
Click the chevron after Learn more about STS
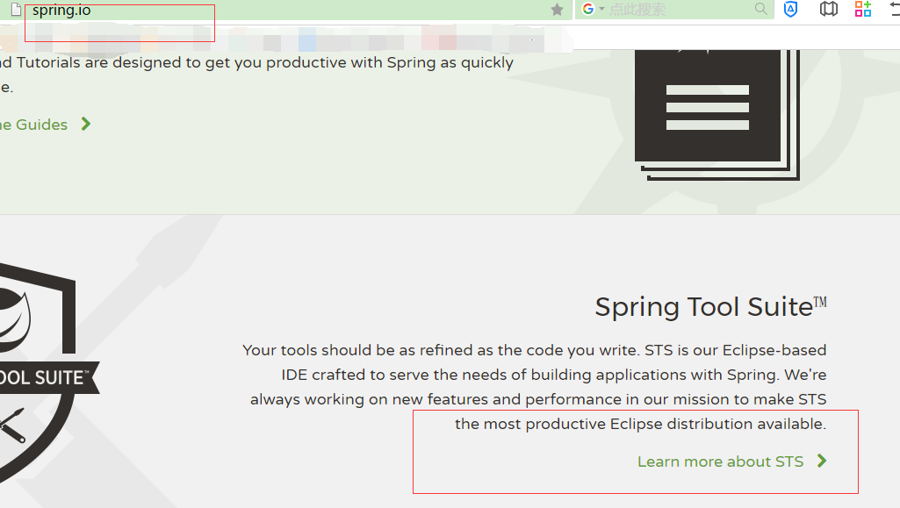click(x=822, y=461)
